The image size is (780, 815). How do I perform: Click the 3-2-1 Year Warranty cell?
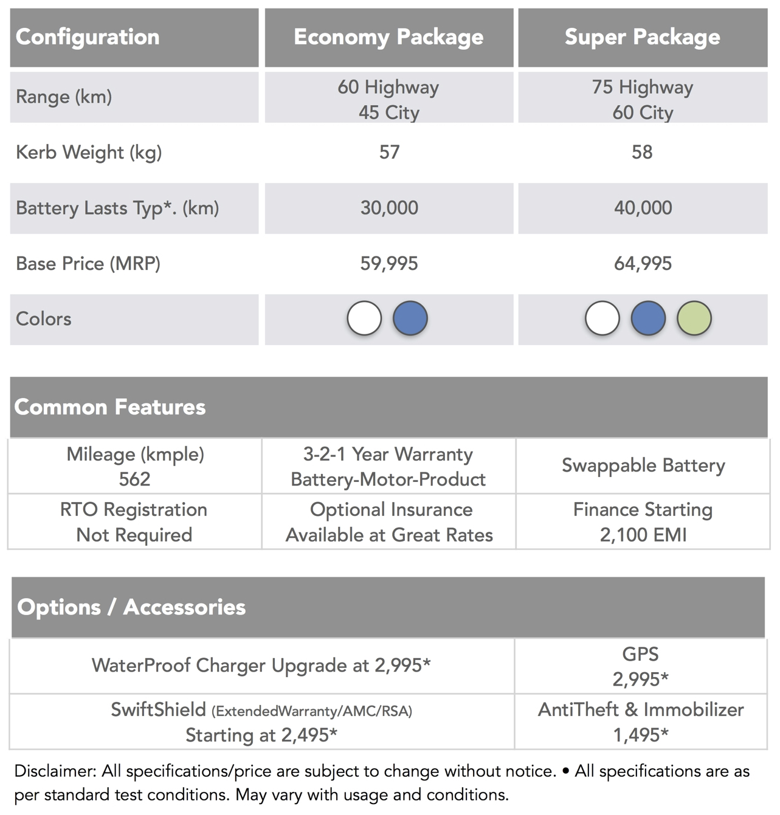(x=389, y=466)
